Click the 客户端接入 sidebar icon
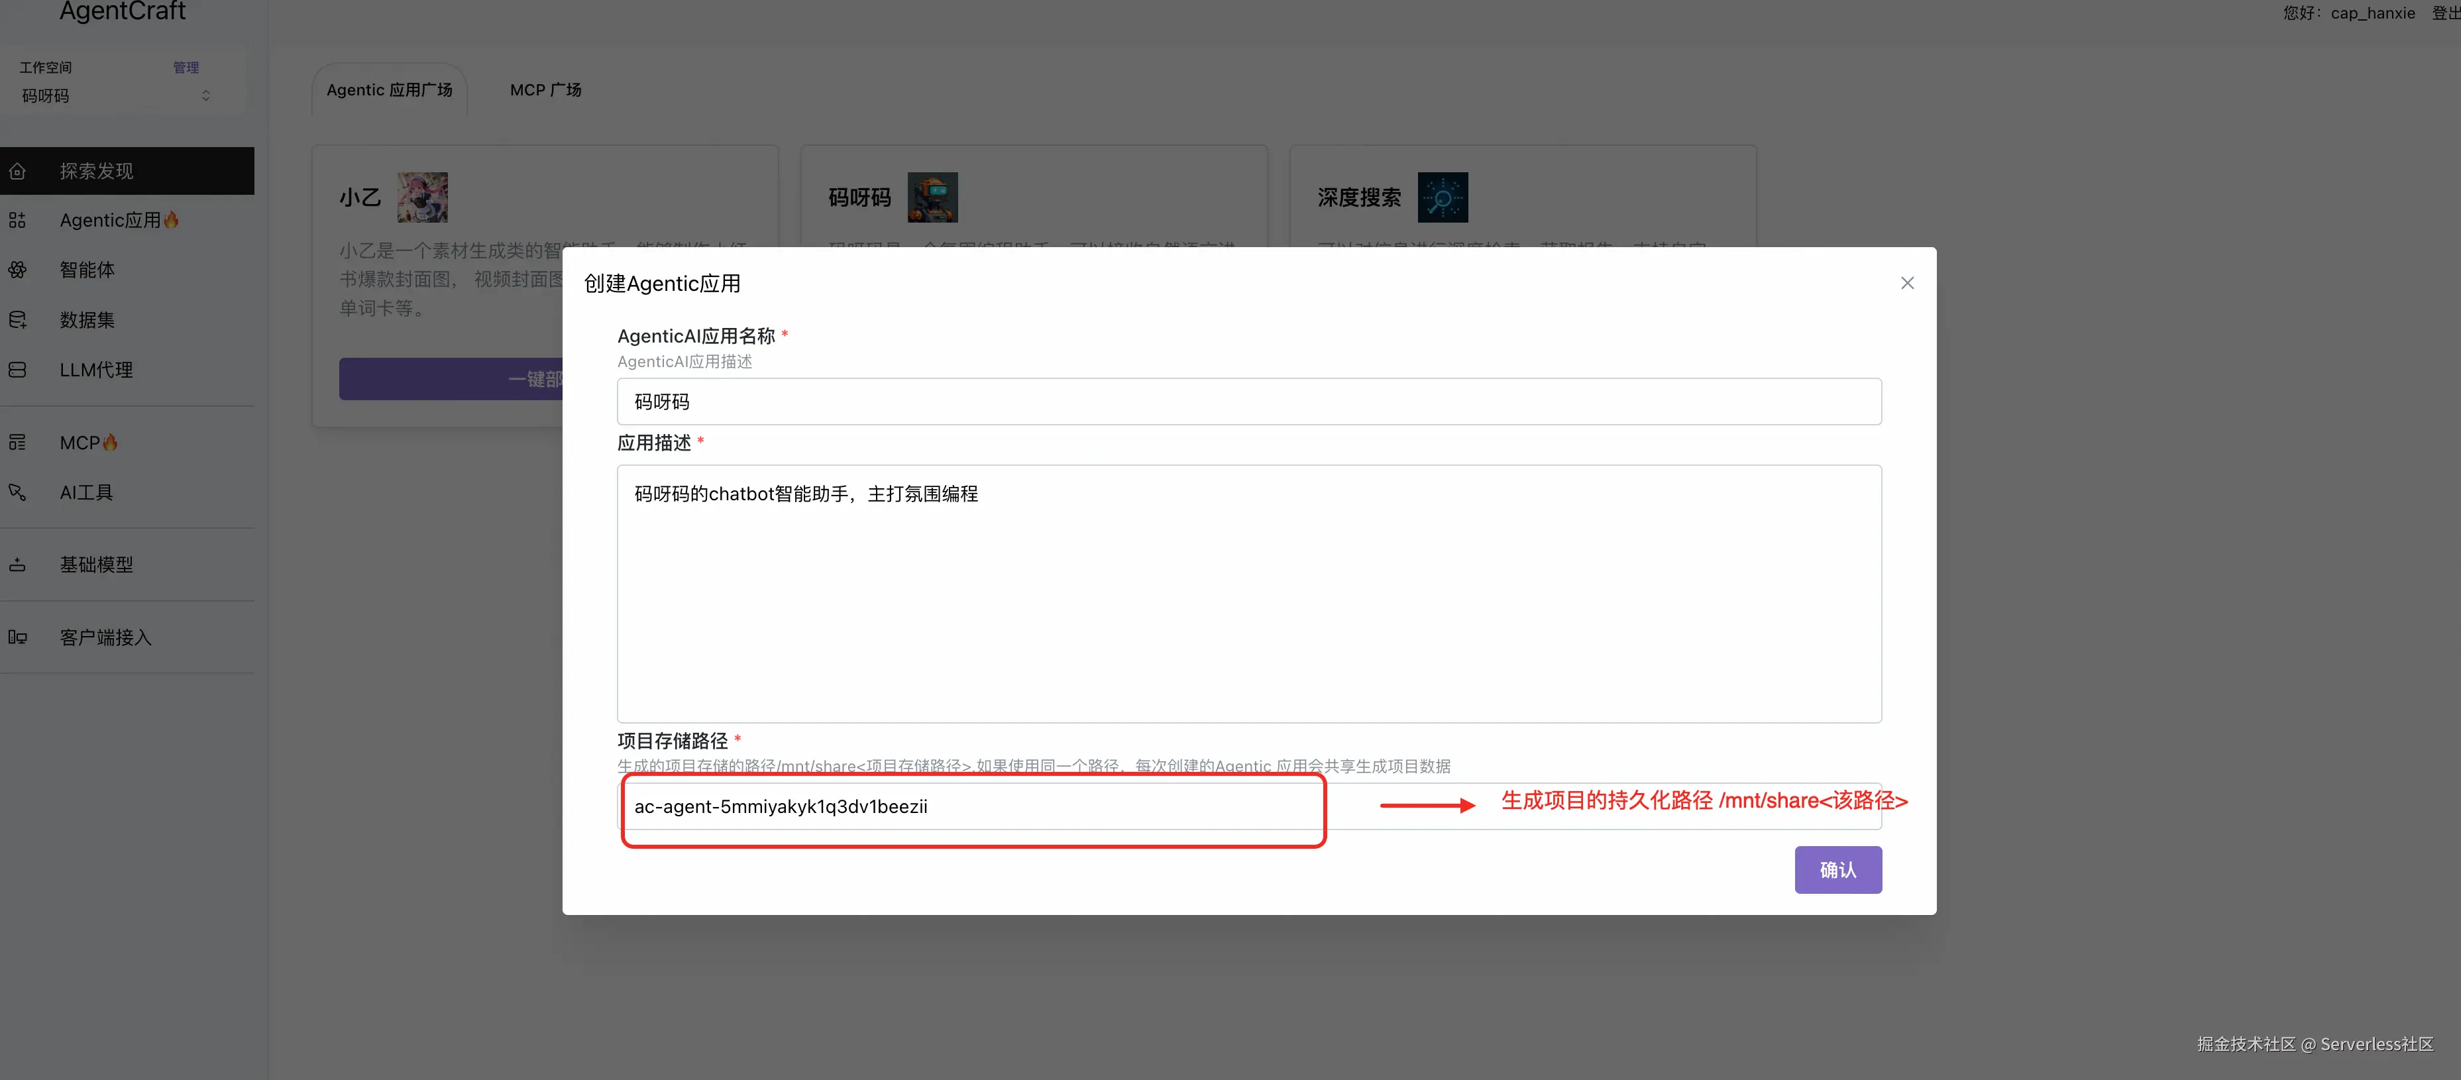Image resolution: width=2461 pixels, height=1080 pixels. (17, 637)
